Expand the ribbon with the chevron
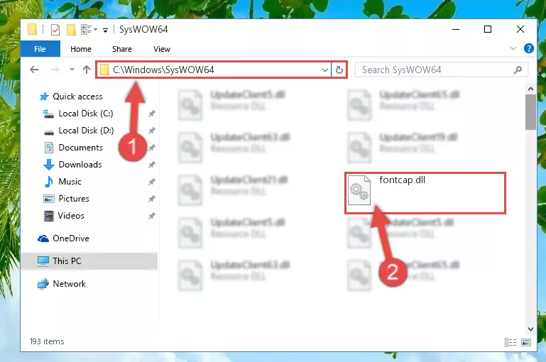Screen dimensions: 546x362 click(513, 48)
